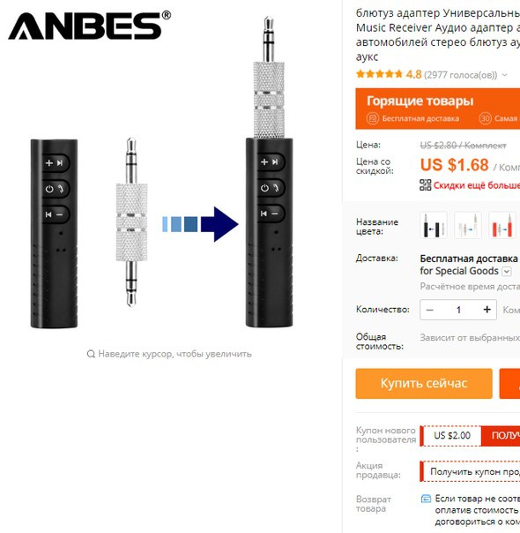Click the 30-day badge icon in the orange banner
The height and width of the screenshot is (533, 520).
click(x=485, y=118)
